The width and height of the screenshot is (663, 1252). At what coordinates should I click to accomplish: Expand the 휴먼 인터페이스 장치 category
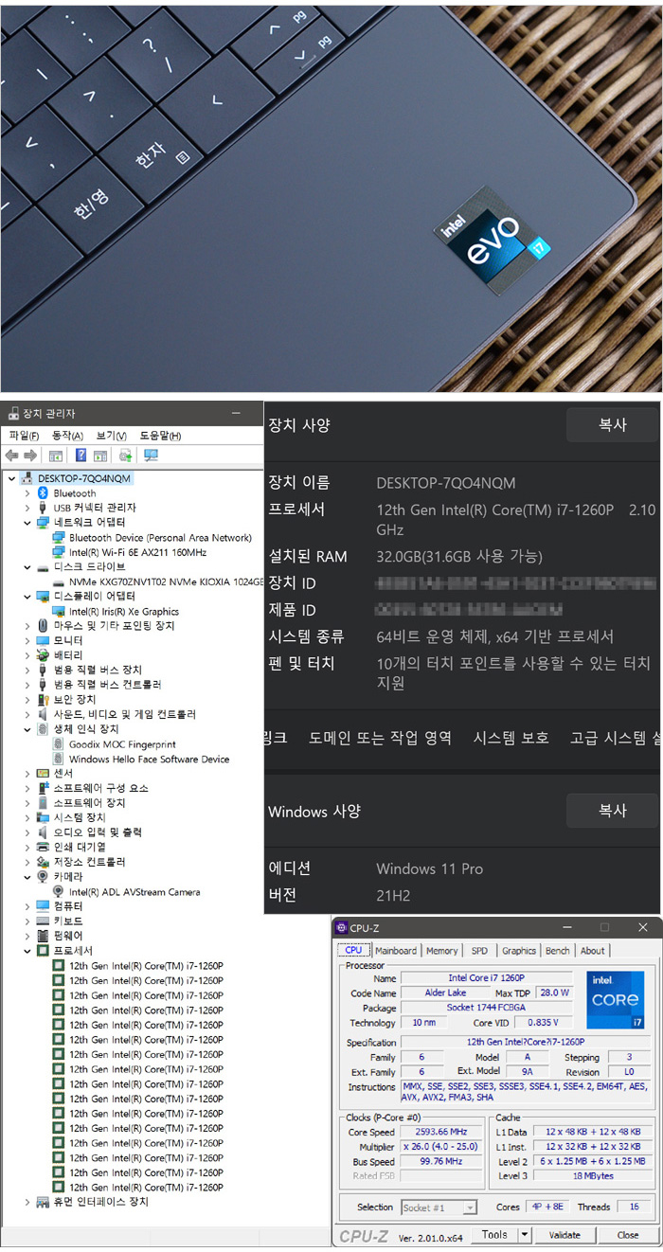(28, 1203)
